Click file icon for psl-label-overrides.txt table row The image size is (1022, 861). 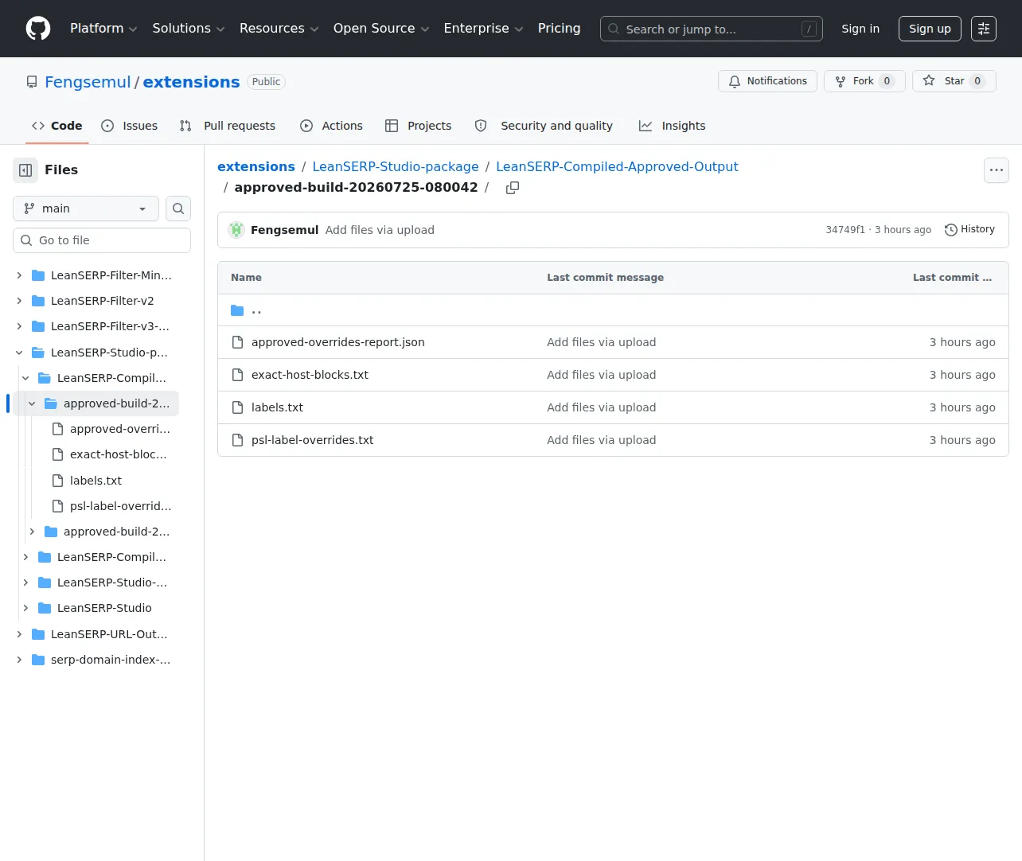point(237,440)
